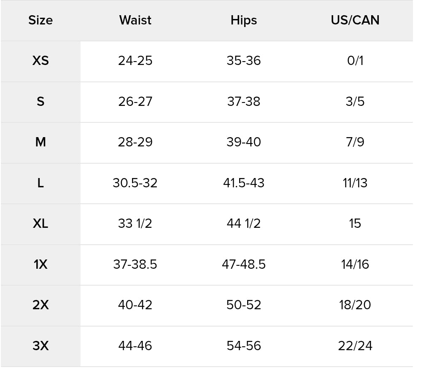Click the 30.5-32 waist measurement

(135, 183)
